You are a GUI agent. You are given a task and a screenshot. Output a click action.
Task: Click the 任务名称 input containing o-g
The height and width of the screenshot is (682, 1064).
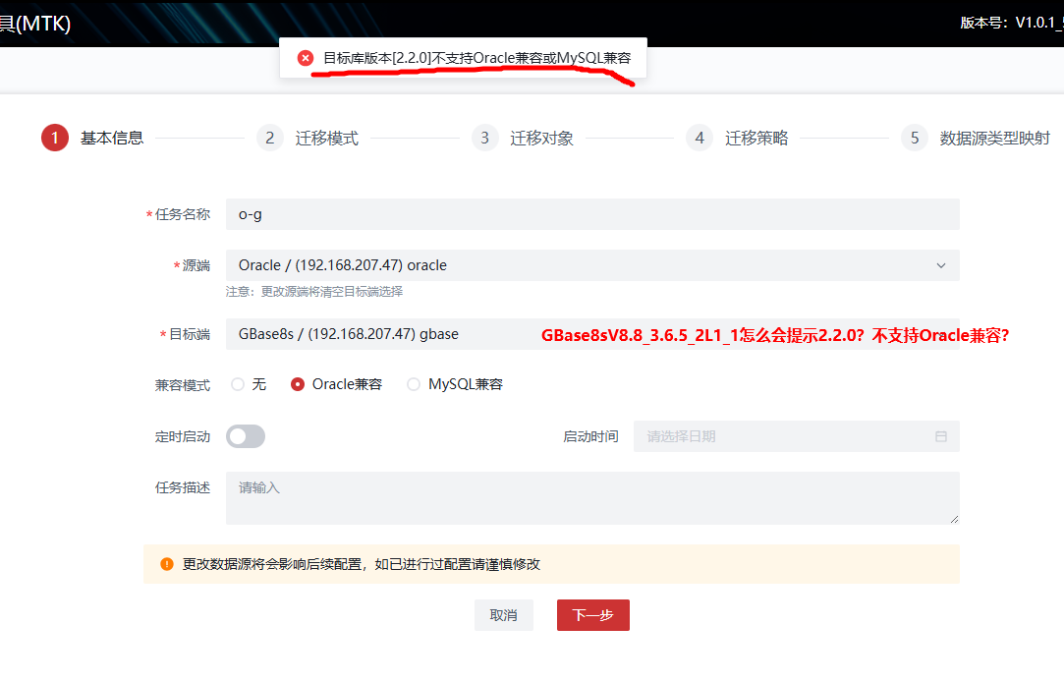click(x=592, y=214)
